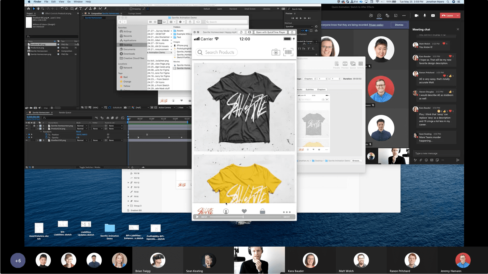488x274 pixels.
Task: Toggle camera in Teams meeting
Action: [416, 15]
